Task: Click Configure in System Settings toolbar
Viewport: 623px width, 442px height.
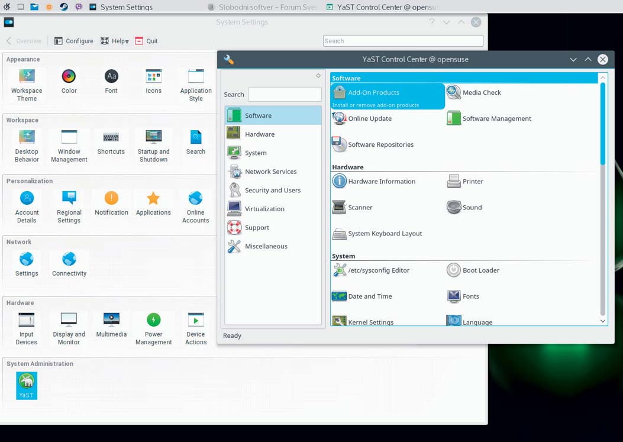Action: tap(74, 41)
